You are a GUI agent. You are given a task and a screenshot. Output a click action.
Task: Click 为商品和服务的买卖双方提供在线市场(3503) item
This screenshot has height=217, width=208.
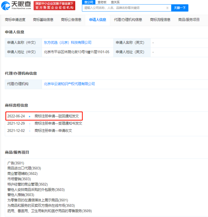click(x=41, y=206)
